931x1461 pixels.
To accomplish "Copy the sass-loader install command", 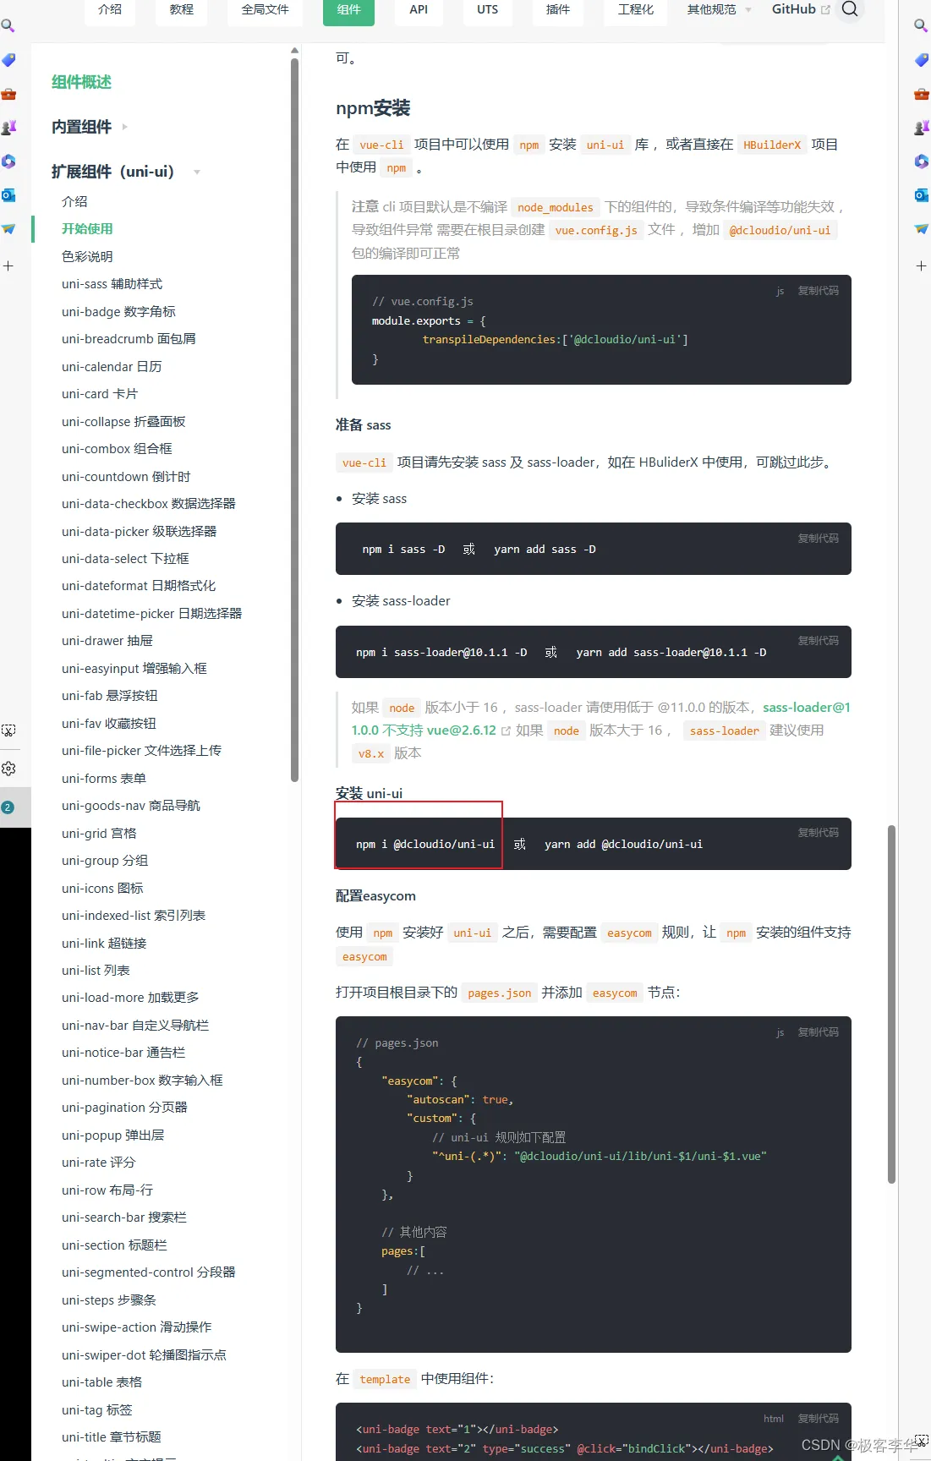I will click(x=819, y=641).
